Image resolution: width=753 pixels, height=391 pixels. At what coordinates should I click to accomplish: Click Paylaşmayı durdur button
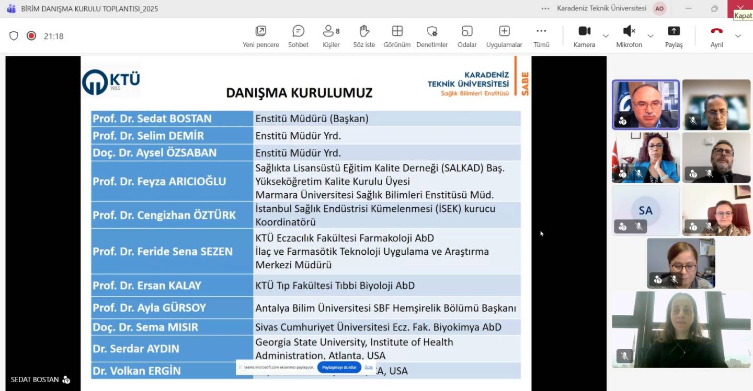click(339, 368)
